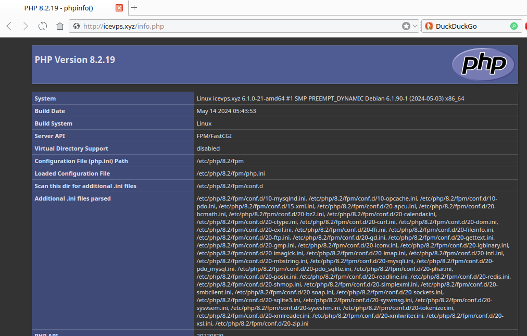Focus the DuckDuckGo search box
The height and width of the screenshot is (336, 527).
point(469,26)
